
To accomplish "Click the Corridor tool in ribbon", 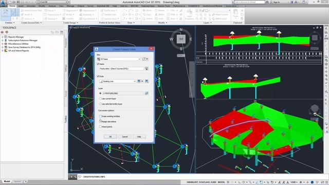I will click(68, 18).
